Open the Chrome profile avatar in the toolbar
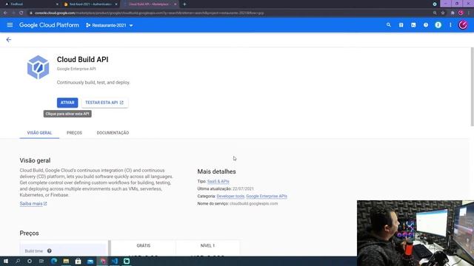 tap(461, 13)
